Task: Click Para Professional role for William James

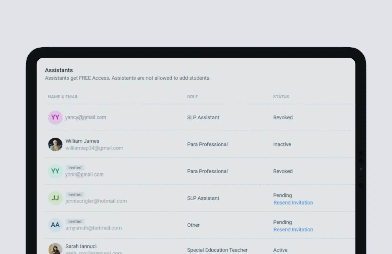Action: pos(207,144)
